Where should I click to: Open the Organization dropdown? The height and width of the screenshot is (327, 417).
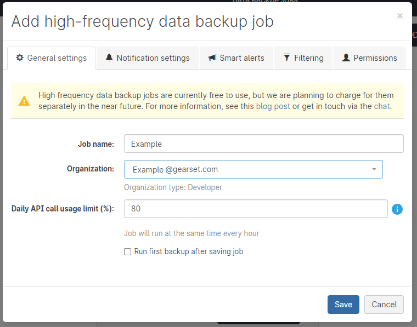[253, 170]
